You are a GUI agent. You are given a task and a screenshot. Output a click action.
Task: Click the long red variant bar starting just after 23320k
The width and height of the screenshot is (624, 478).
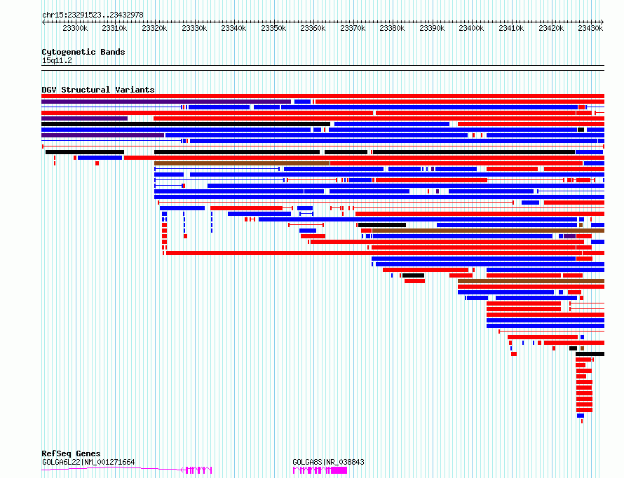385,253
